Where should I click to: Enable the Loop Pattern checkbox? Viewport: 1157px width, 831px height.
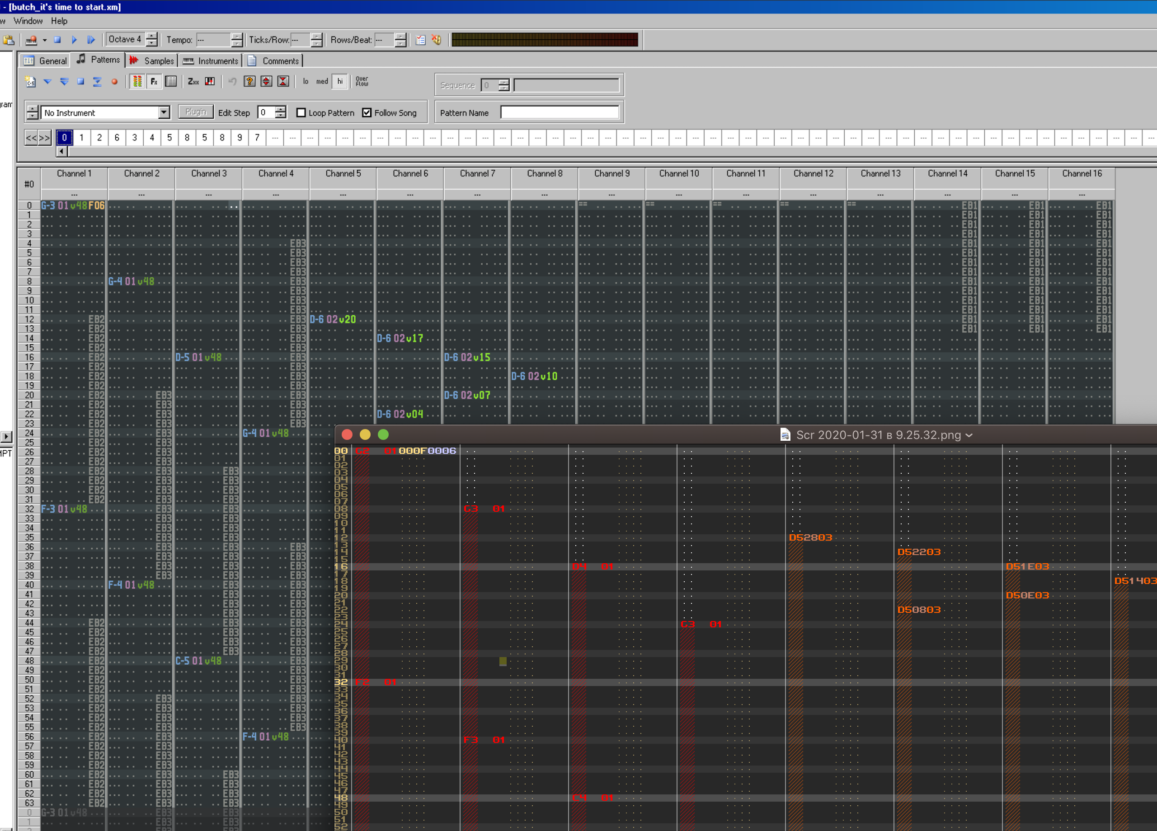(x=301, y=112)
